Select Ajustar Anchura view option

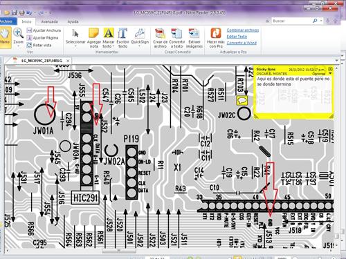point(44,30)
